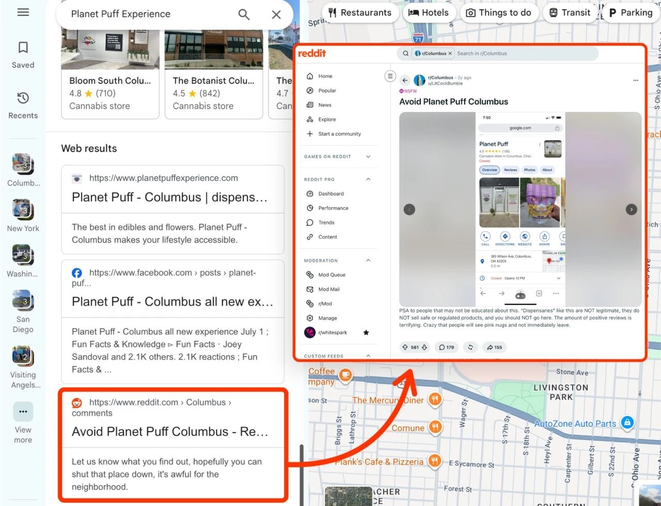
Task: Click the Reddit logo
Action: [x=312, y=53]
